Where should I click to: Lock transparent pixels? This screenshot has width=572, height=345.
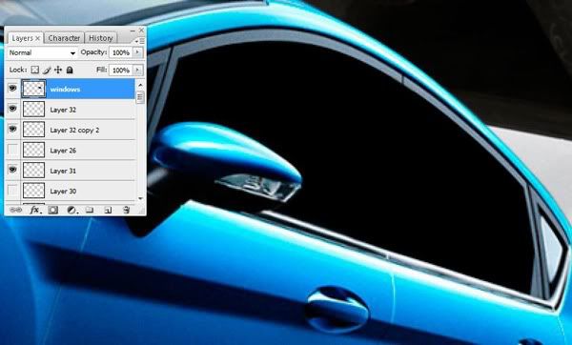[x=34, y=70]
